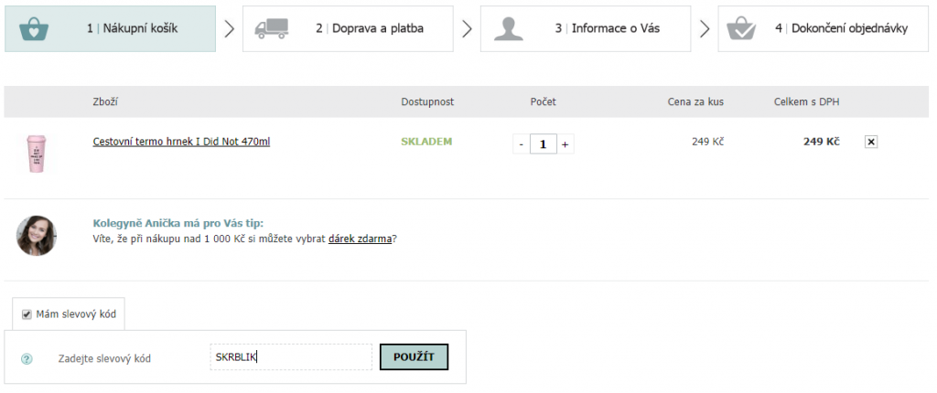Screen dimensions: 937x393
Task: Increase quantity with plus button
Action: [x=565, y=144]
